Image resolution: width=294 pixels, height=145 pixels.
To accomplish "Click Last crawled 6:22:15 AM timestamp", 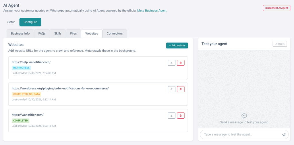I will click(34, 126).
